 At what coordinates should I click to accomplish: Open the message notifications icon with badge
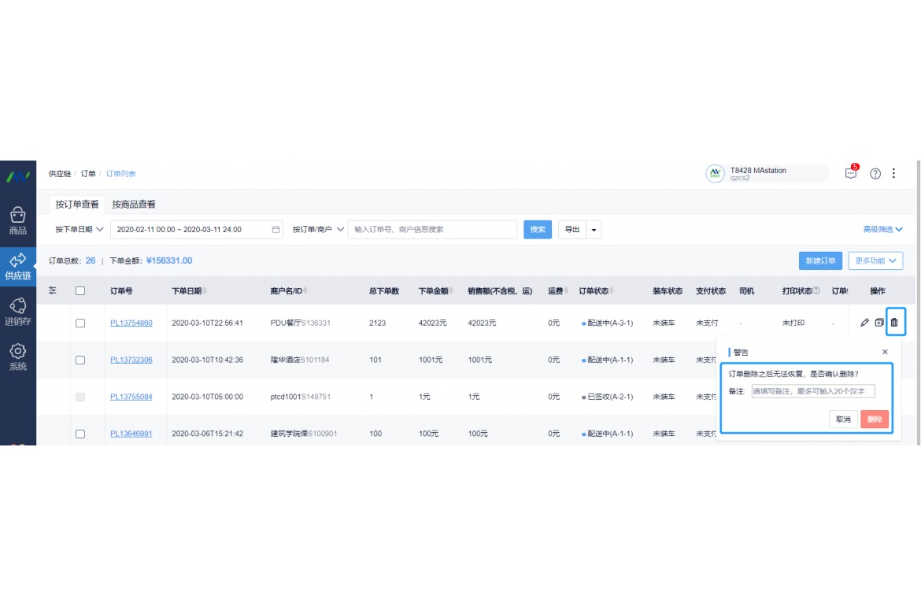(x=851, y=174)
